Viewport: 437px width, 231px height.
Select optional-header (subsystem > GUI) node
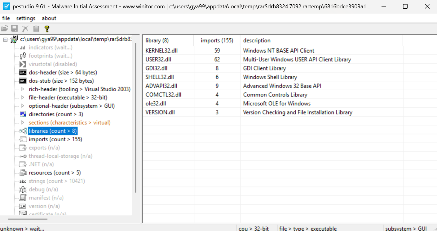tap(72, 106)
